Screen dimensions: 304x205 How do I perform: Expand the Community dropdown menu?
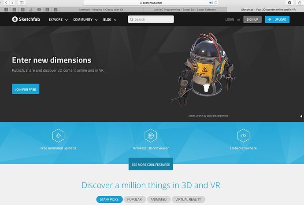click(85, 19)
